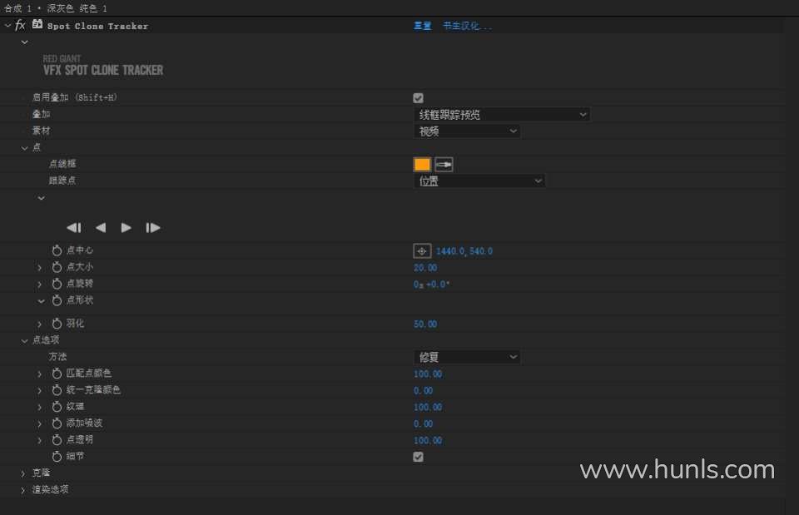Edit the 纹理 value 100.00
Screen dimensions: 799x515
[x=428, y=408]
